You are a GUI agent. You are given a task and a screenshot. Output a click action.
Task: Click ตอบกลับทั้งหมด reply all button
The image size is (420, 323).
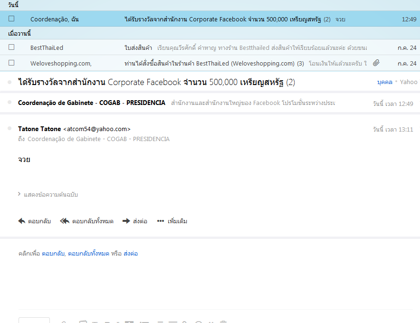(x=87, y=221)
